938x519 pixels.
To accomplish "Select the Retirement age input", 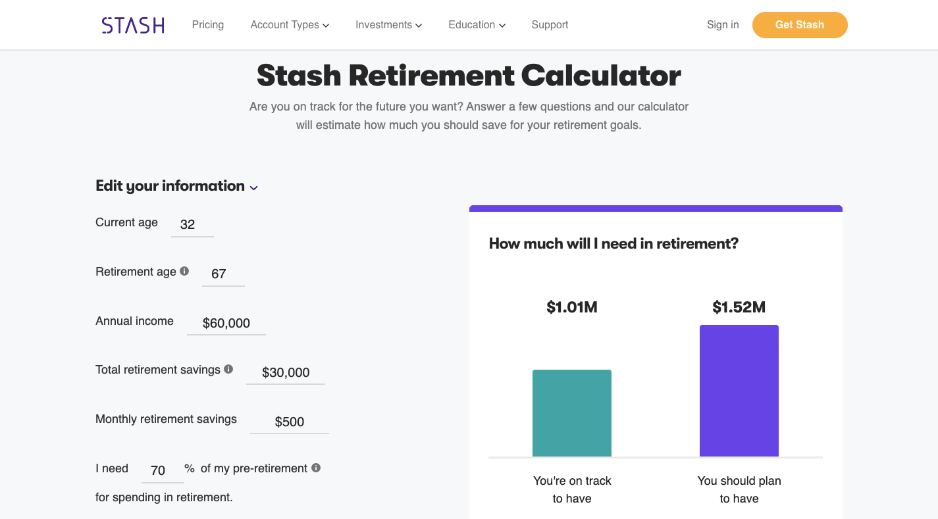I will click(x=222, y=274).
